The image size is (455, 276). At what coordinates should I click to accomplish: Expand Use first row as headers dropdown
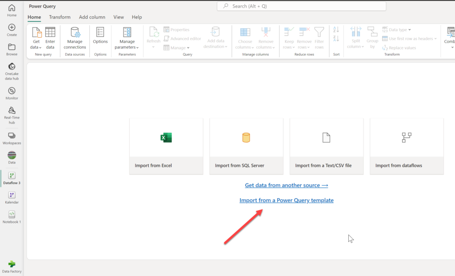tap(435, 39)
